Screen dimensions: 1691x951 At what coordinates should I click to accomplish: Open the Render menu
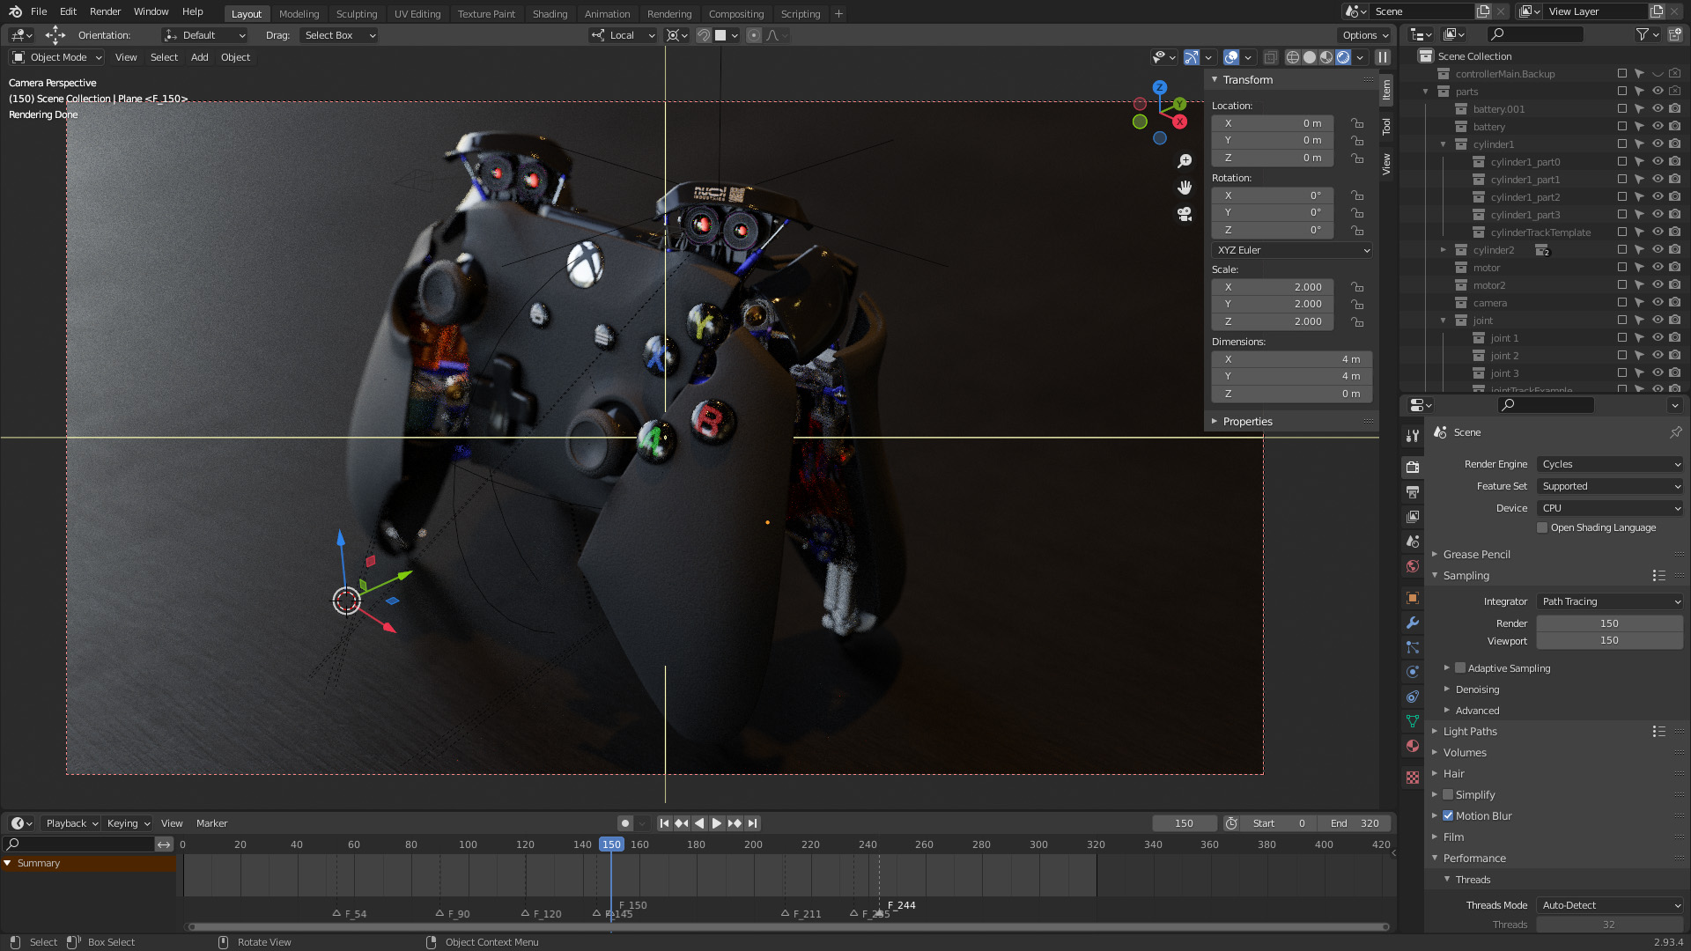tap(105, 11)
